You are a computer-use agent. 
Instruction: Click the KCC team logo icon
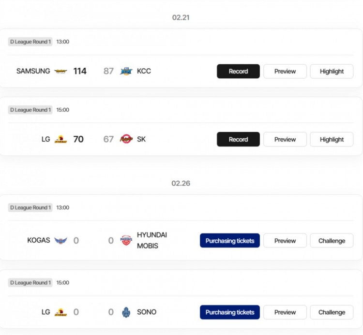[x=126, y=72]
